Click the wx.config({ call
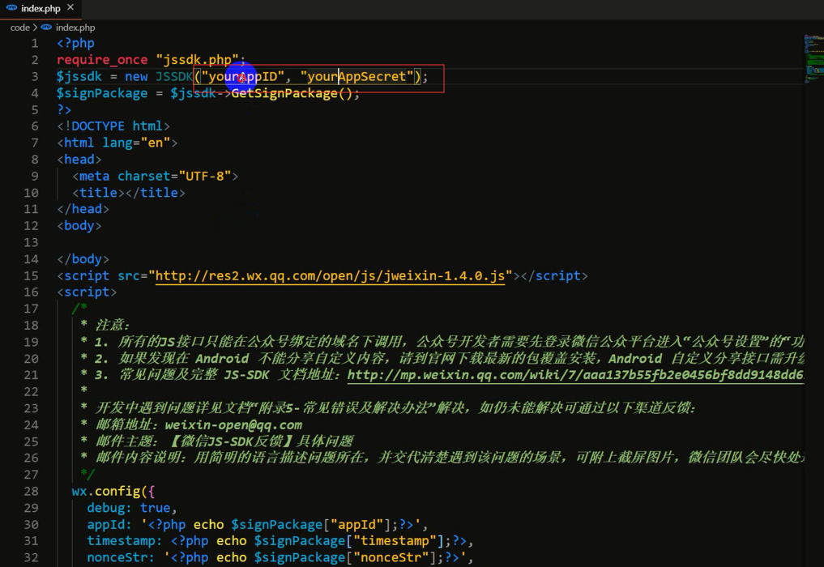 113,492
